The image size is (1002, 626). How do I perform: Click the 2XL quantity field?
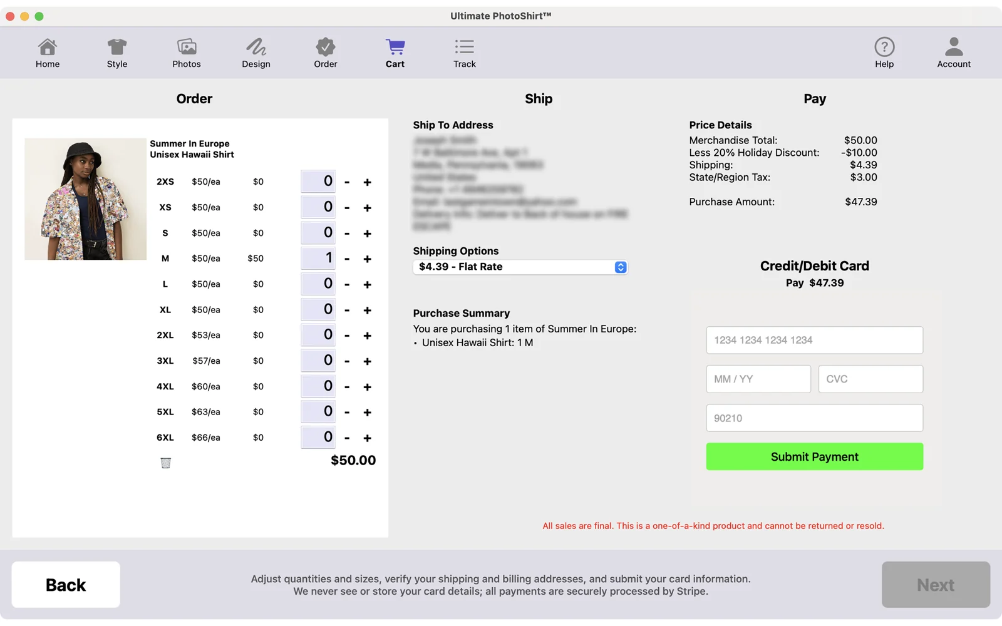(x=318, y=335)
